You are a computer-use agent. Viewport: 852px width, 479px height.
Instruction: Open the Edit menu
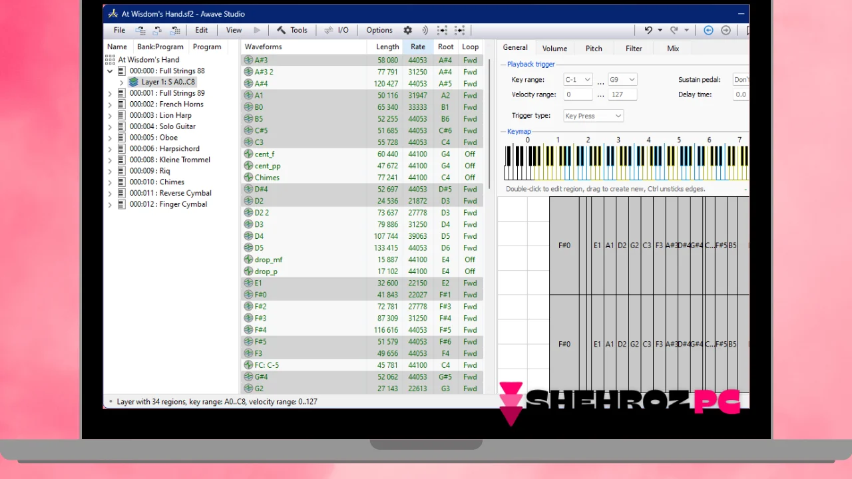(202, 30)
